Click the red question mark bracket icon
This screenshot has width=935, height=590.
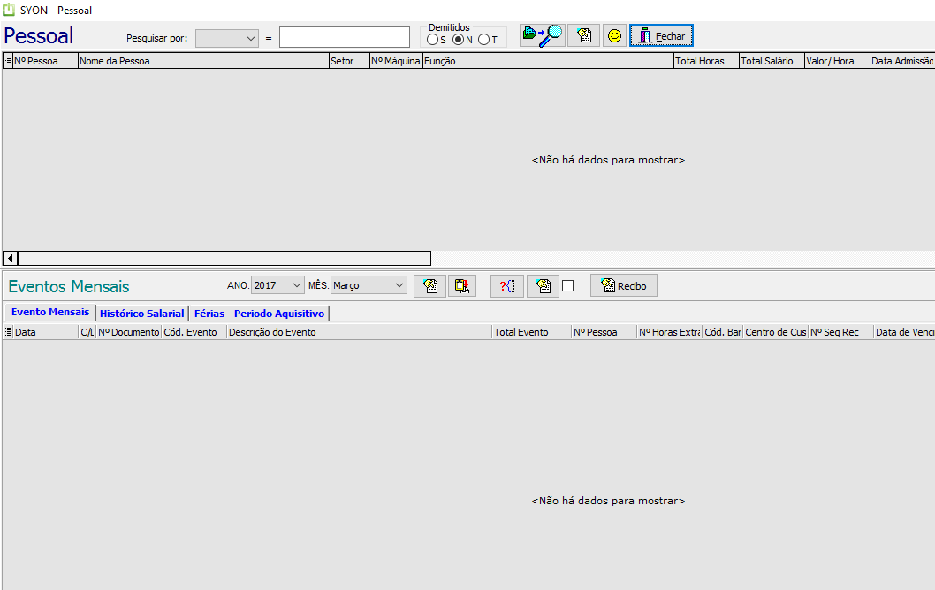click(x=507, y=286)
